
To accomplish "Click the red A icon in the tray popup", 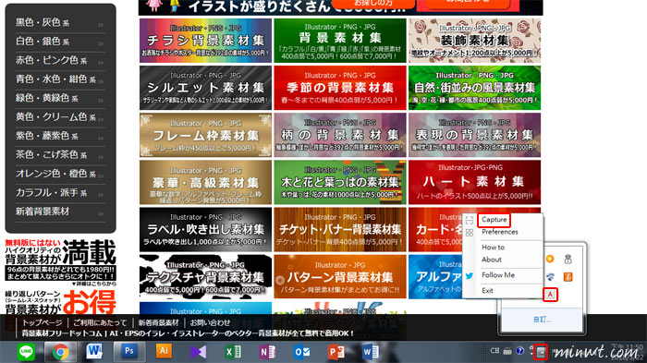I will coord(550,295).
